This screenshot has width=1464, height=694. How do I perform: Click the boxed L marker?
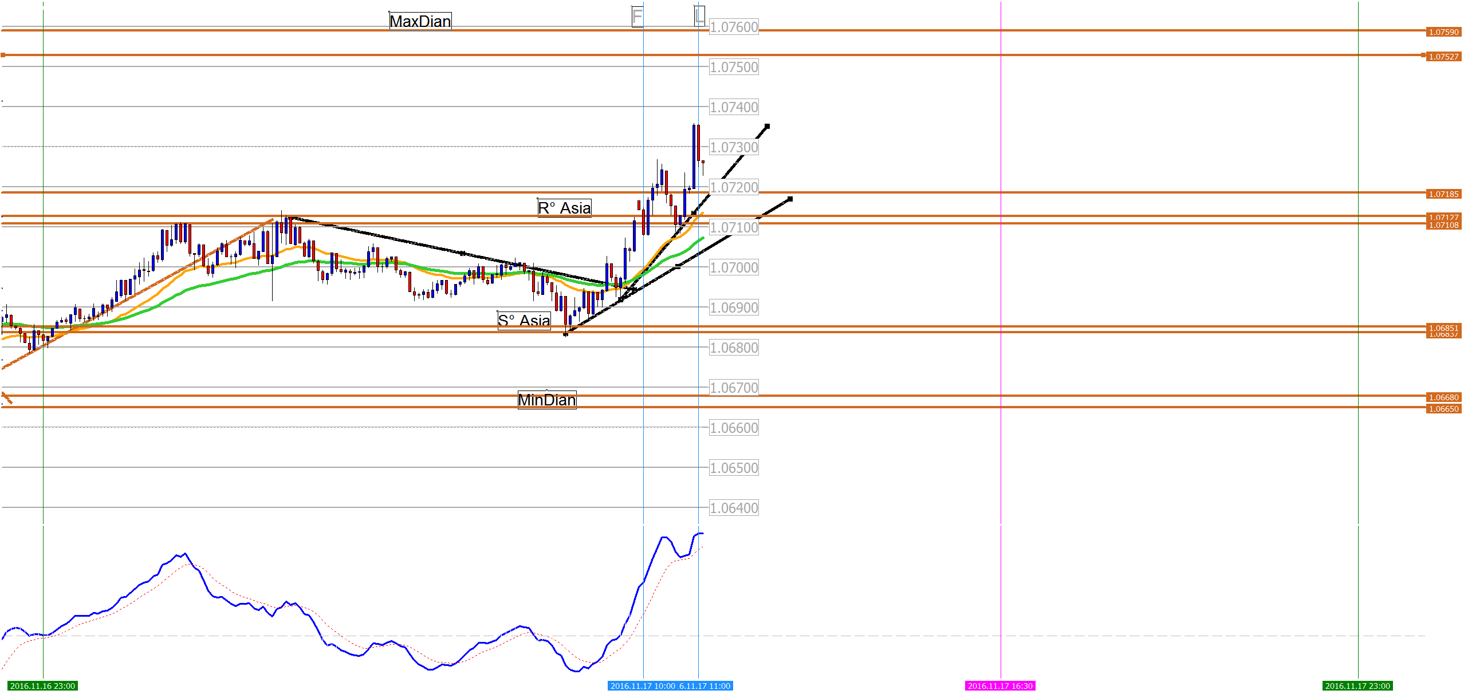coord(699,15)
